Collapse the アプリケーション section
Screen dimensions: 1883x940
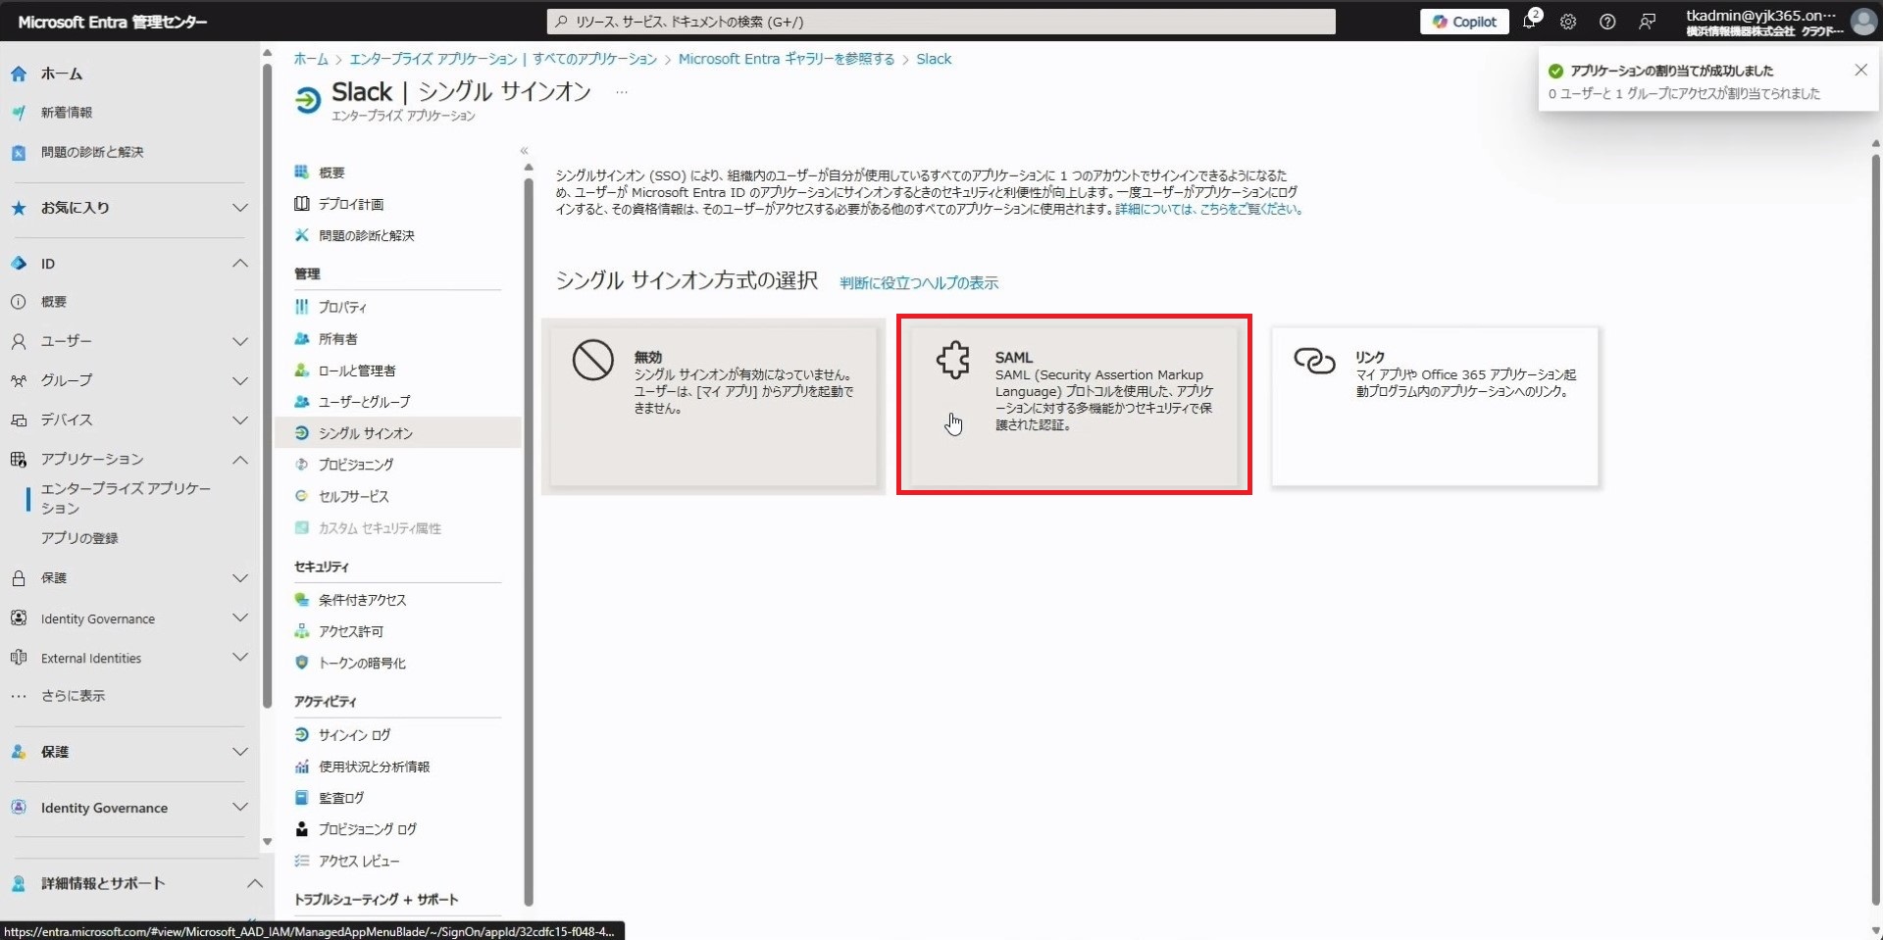(x=239, y=459)
